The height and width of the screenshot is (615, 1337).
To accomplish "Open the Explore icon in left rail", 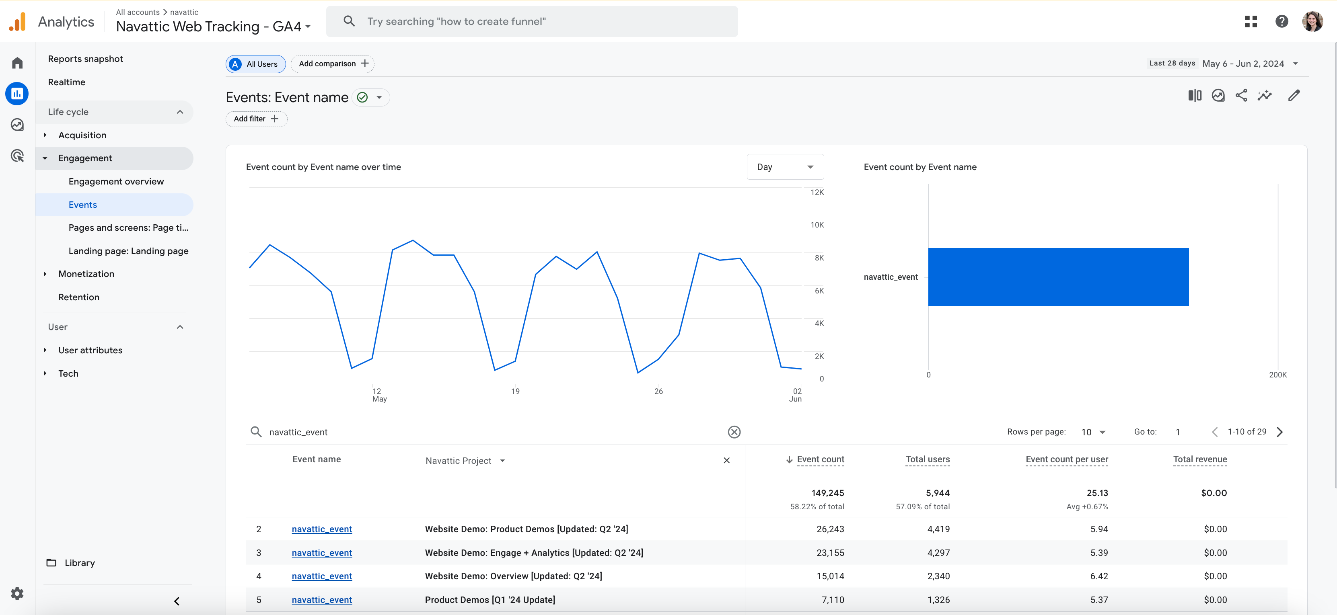I will (x=17, y=125).
